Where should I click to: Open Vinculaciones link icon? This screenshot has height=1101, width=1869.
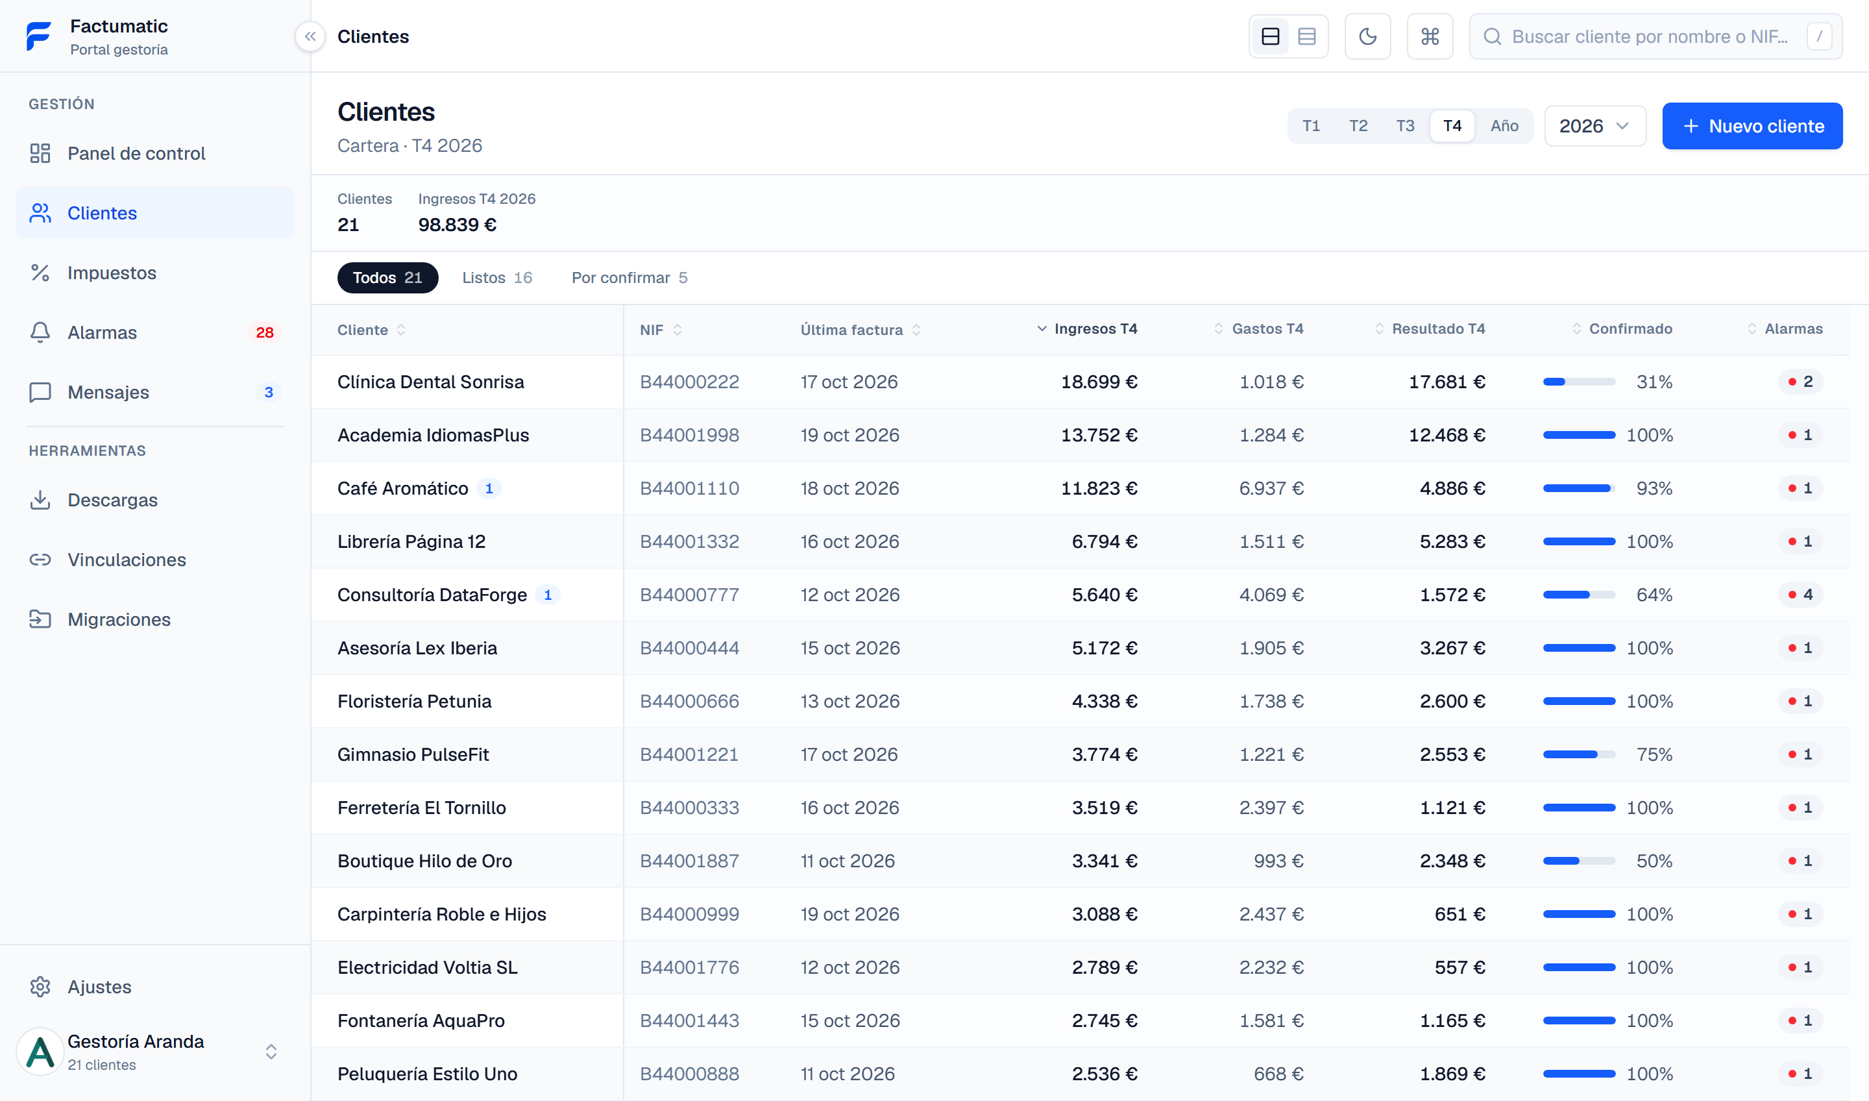point(40,560)
